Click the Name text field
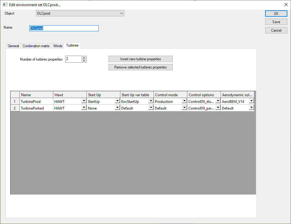 [64, 28]
